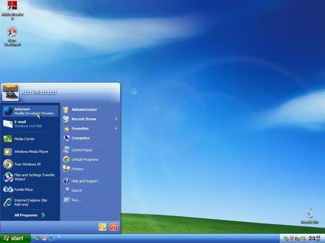Click green All Programs arrow
This screenshot has width=325, height=243.
pos(43,215)
